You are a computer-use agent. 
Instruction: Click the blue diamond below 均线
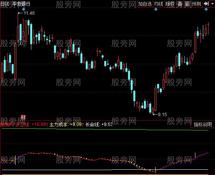[156, 9]
